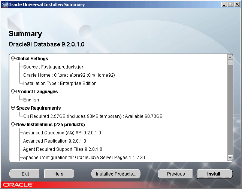Click the Oracle logo in the footer
Image resolution: width=242 pixels, height=189 pixels.
(18, 185)
